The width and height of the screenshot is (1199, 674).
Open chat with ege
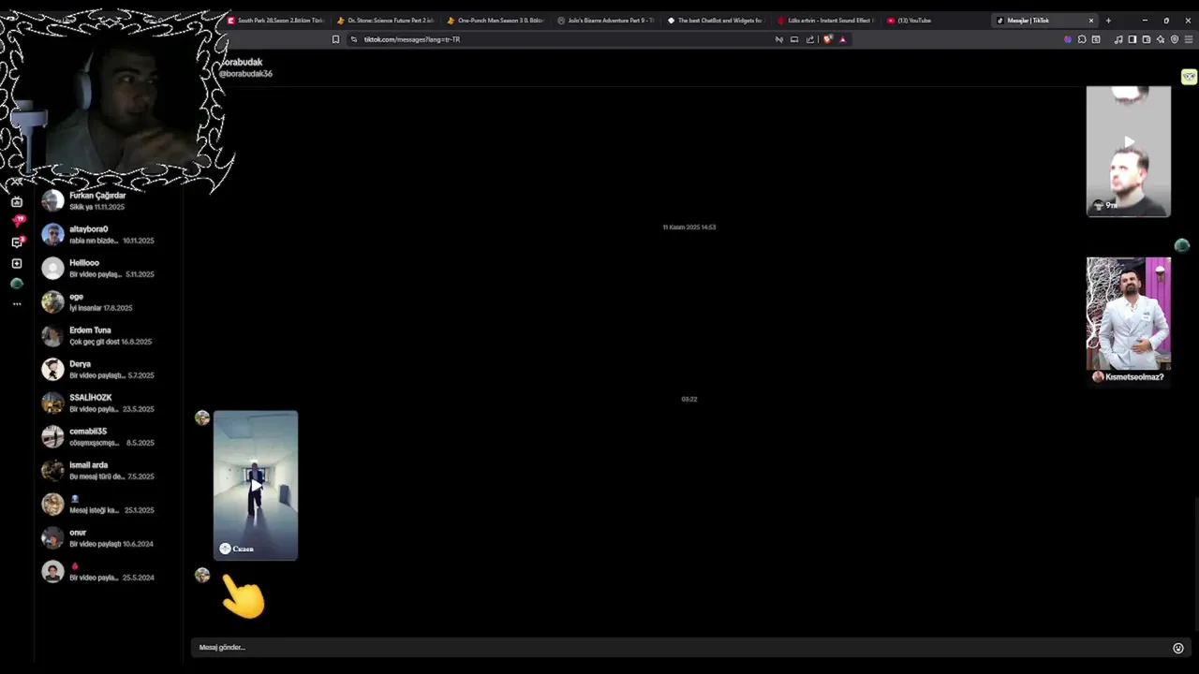coord(108,301)
